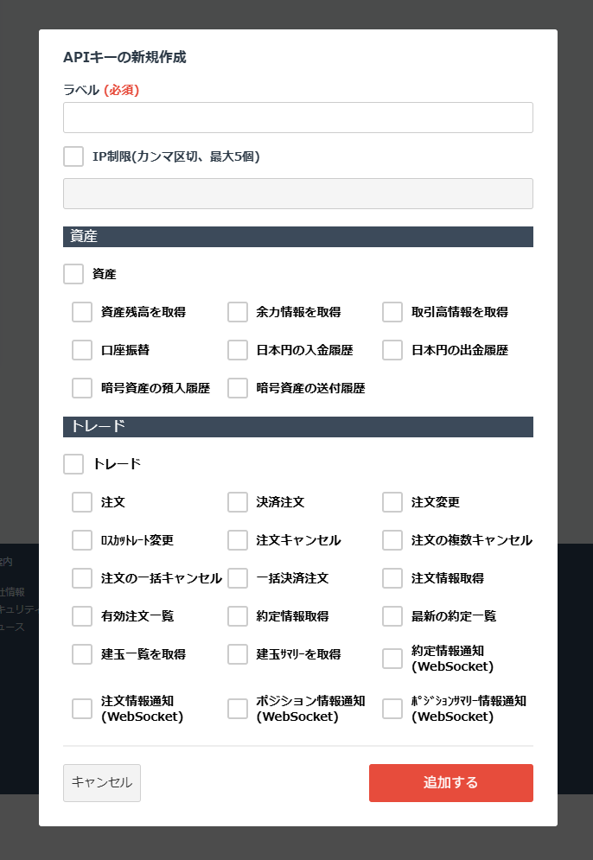The image size is (593, 860).
Task: Click the IP restriction address field
Action: tap(297, 194)
